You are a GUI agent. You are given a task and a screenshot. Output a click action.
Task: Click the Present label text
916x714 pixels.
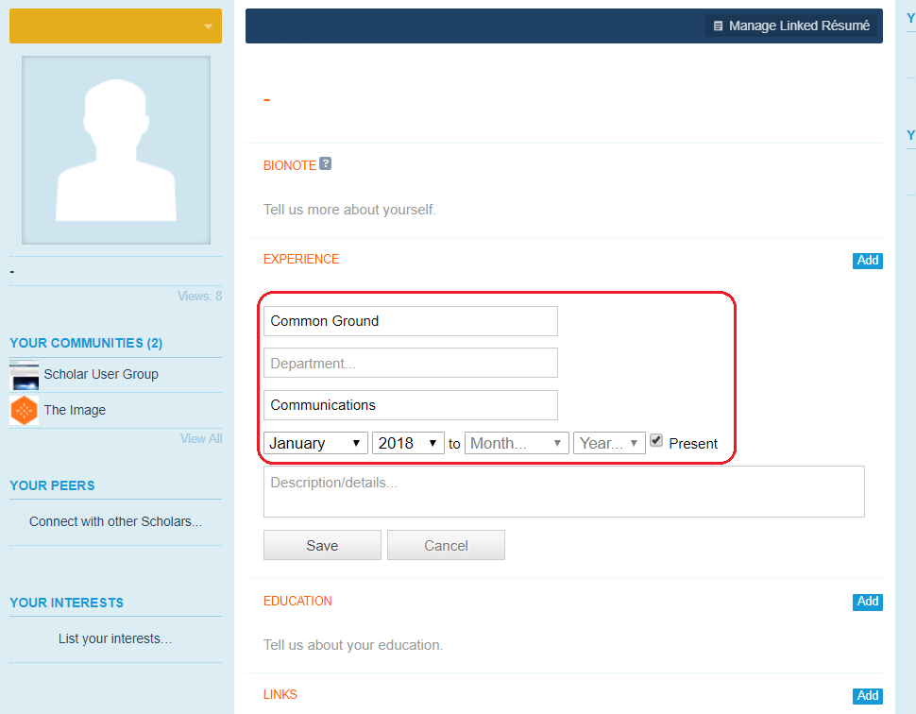[x=693, y=444]
